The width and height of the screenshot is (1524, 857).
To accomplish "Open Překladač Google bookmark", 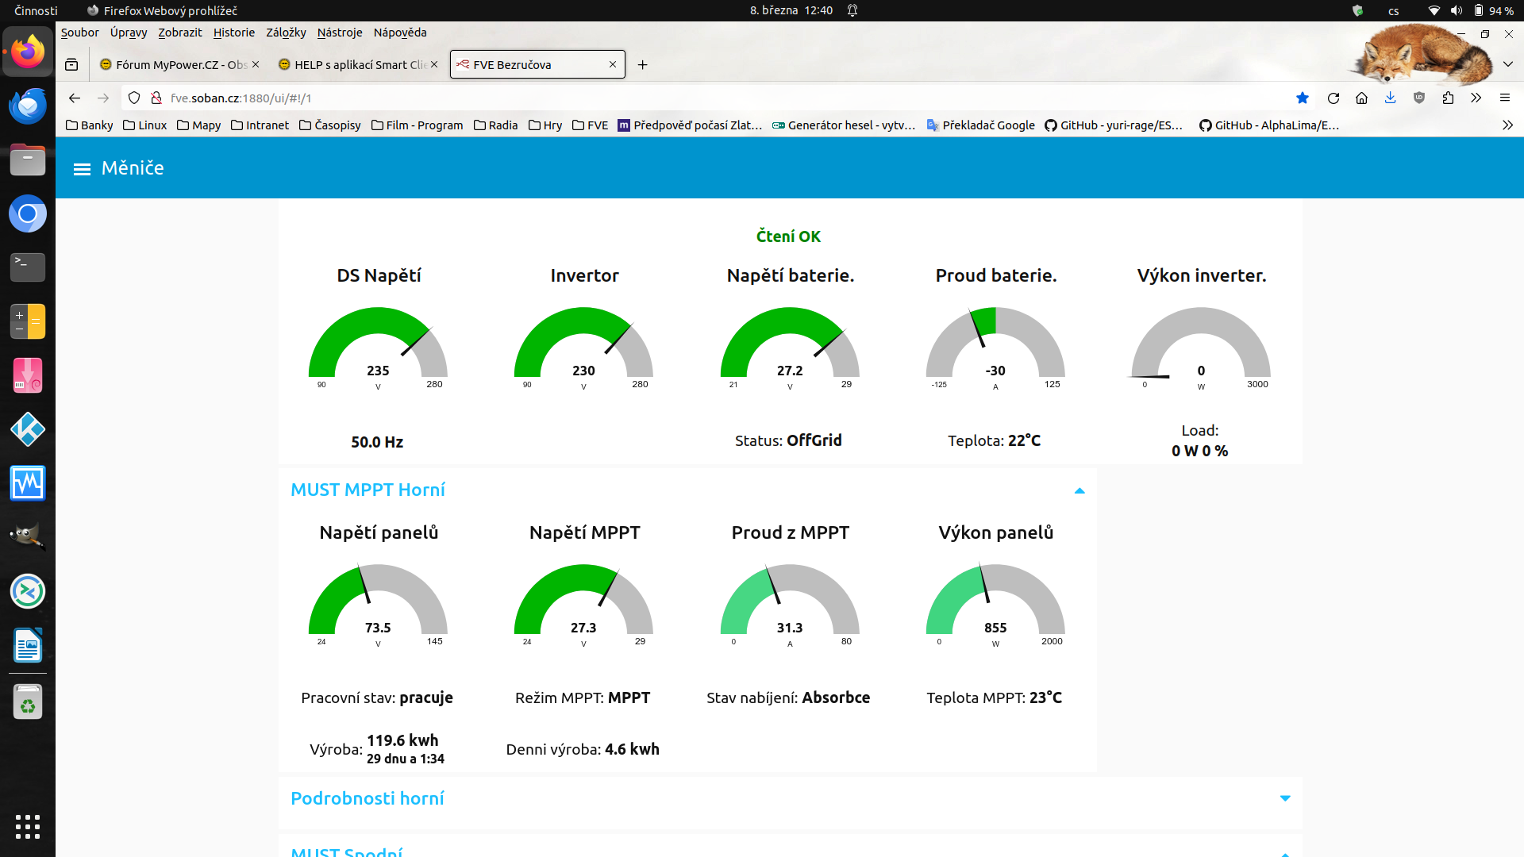I will click(981, 125).
